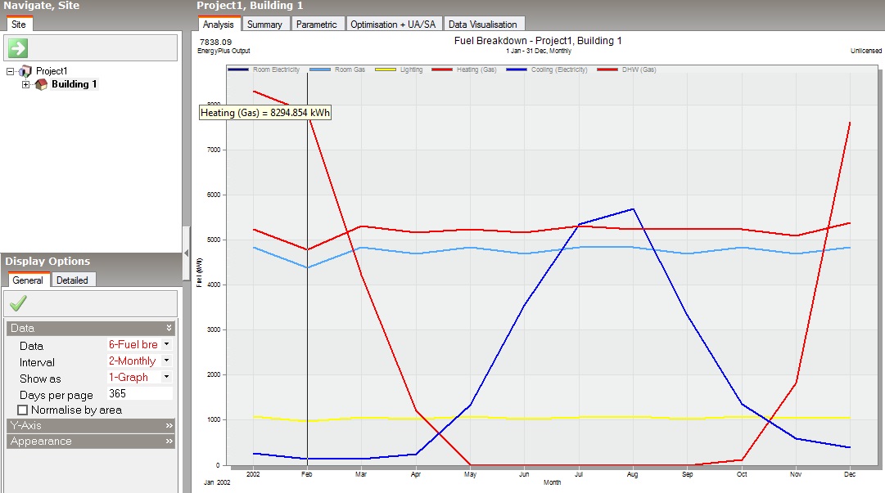
Task: Click the Lighting yellow legend line marker
Action: [386, 69]
